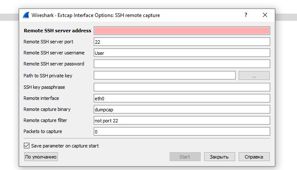Click the Remote SSH server port field
This screenshot has height=170, width=297.
[182, 42]
